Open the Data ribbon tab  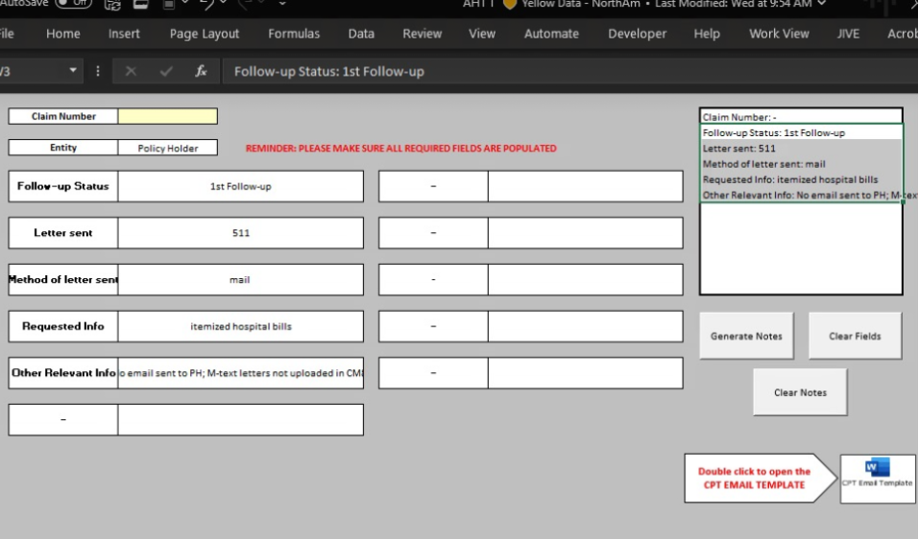point(361,34)
